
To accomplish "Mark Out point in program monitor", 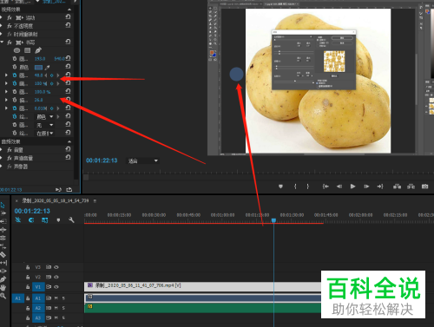I will pos(308,186).
